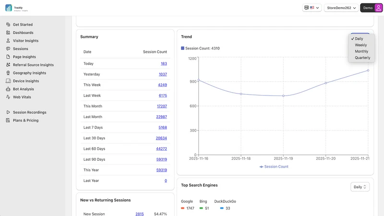The width and height of the screenshot is (384, 216).
Task: Click the Referral Source Insights icon
Action: [8, 65]
